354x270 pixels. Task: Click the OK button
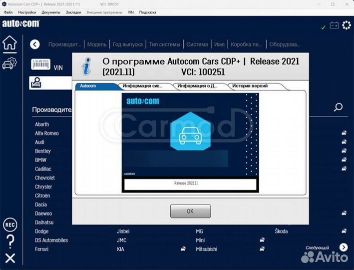click(x=190, y=211)
